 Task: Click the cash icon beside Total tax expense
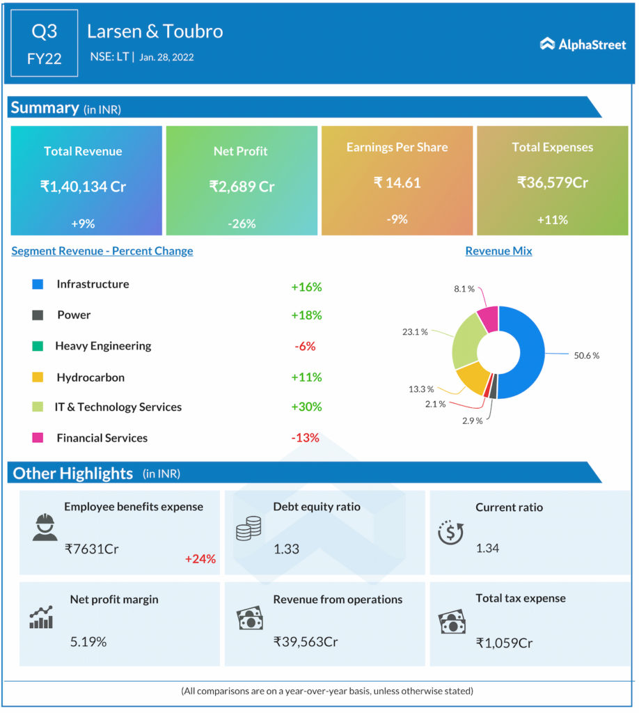click(451, 620)
